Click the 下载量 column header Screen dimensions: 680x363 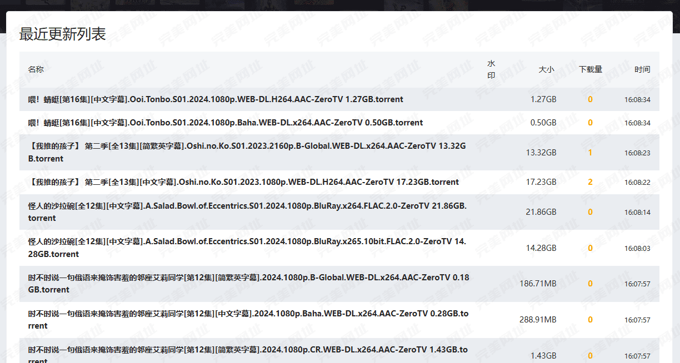coord(591,69)
